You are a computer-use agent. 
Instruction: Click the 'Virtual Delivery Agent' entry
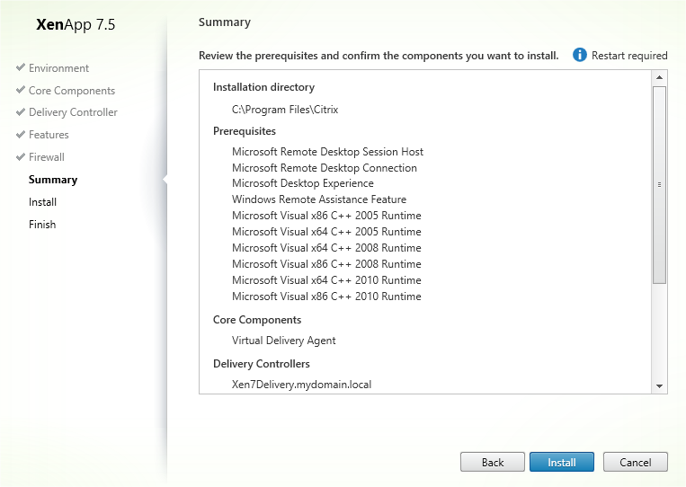tap(283, 341)
